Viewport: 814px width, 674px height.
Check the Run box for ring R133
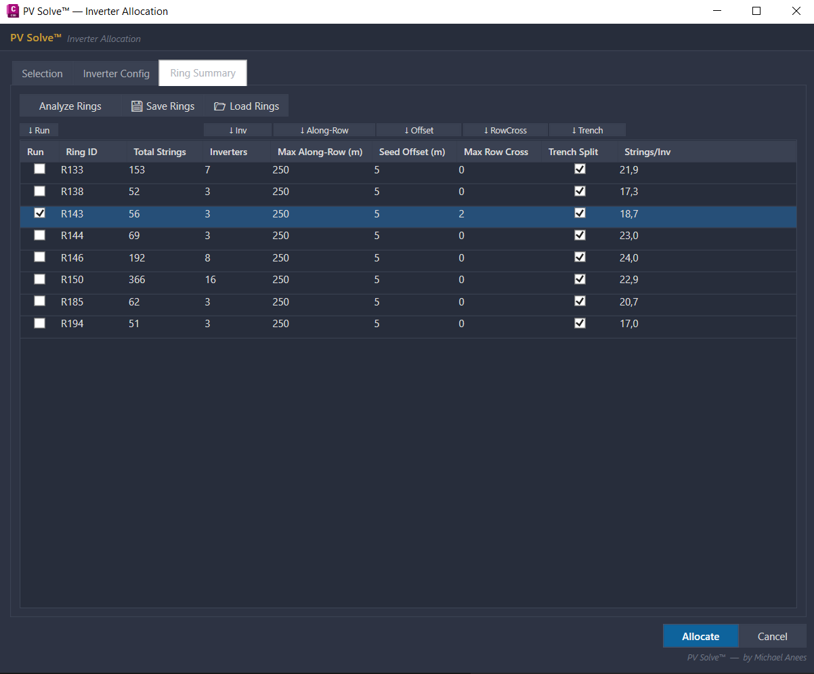pos(40,169)
